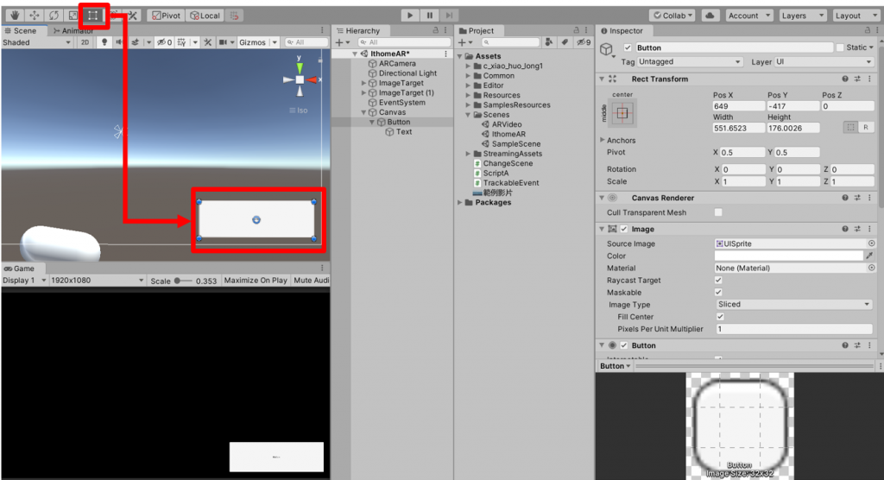
Task: Expand the ImageTarget (1) node
Action: [x=363, y=92]
